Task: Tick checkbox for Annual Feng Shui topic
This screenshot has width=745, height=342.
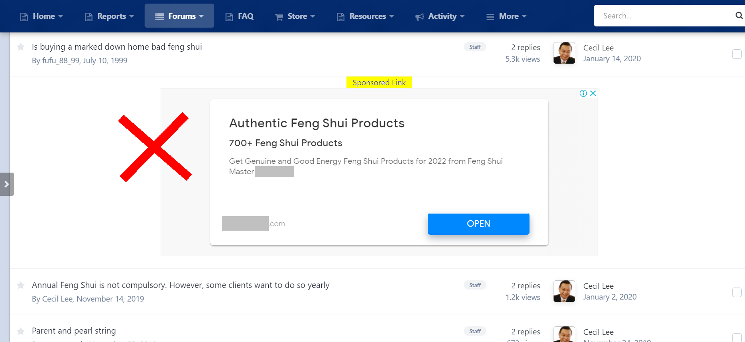Action: click(x=737, y=292)
